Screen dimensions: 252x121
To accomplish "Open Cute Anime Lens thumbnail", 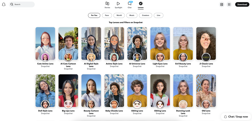I will 45,44.
